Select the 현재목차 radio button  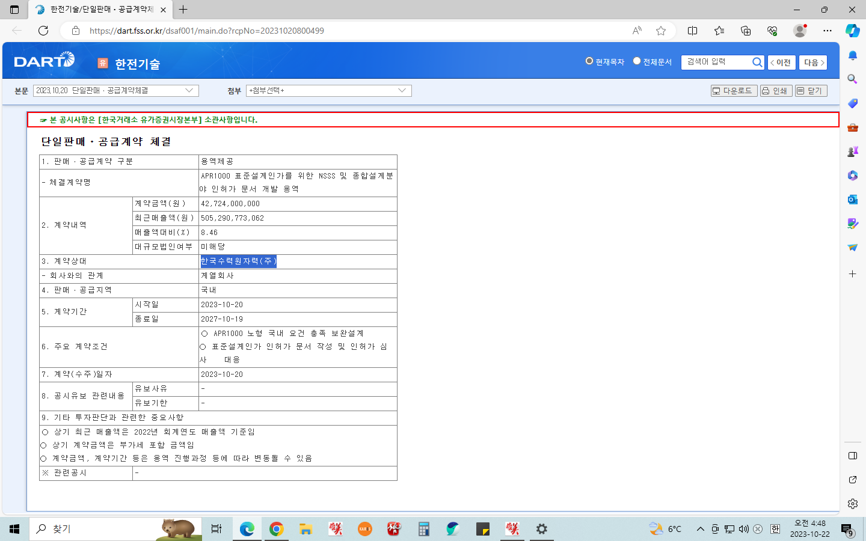pyautogui.click(x=589, y=61)
